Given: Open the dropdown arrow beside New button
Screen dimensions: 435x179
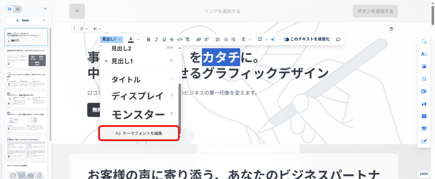Looking at the screenshot, I should [44, 20].
